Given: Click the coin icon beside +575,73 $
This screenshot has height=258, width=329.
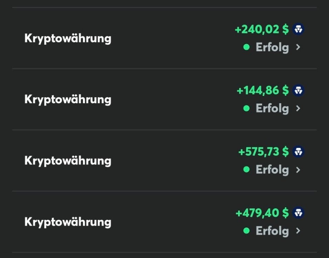Looking at the screenshot, I should pos(298,152).
